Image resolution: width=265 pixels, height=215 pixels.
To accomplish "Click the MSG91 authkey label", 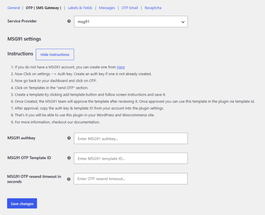I will point(21,138).
